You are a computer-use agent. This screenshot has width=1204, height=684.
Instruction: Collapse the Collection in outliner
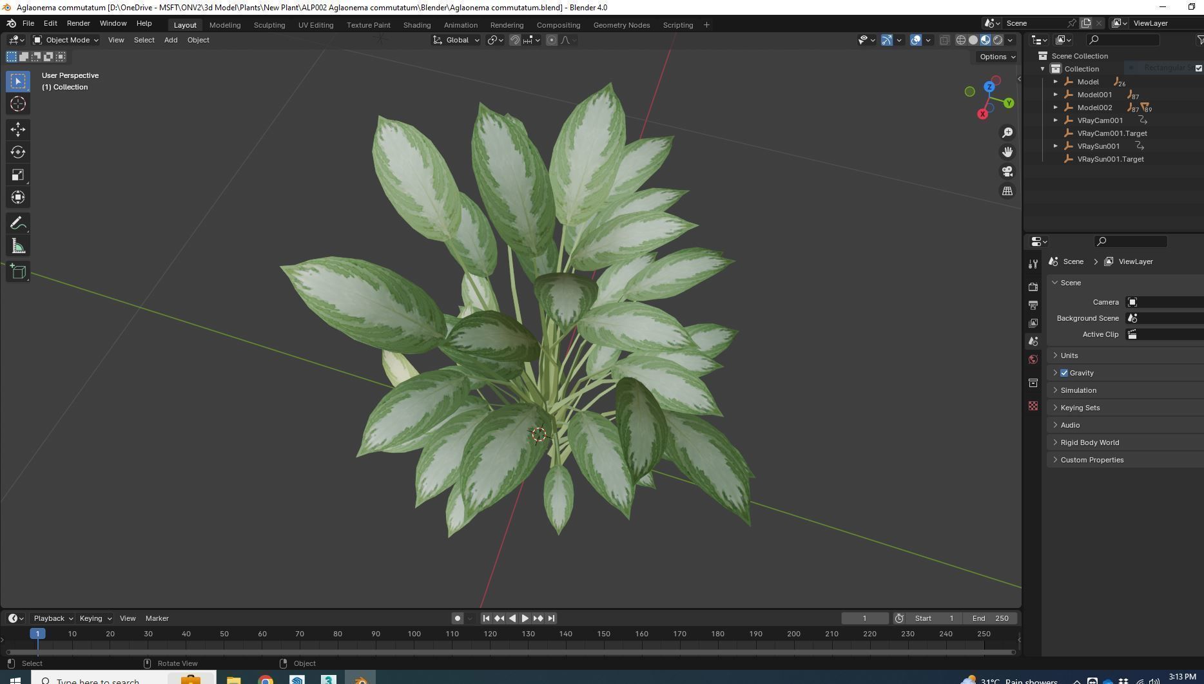(1043, 69)
